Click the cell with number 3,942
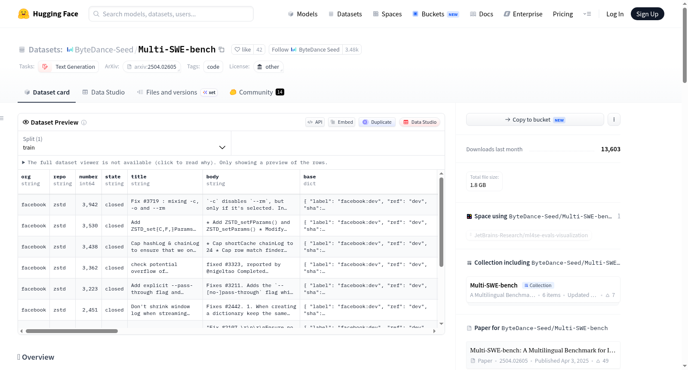Image resolution: width=688 pixels, height=370 pixels. (89, 205)
